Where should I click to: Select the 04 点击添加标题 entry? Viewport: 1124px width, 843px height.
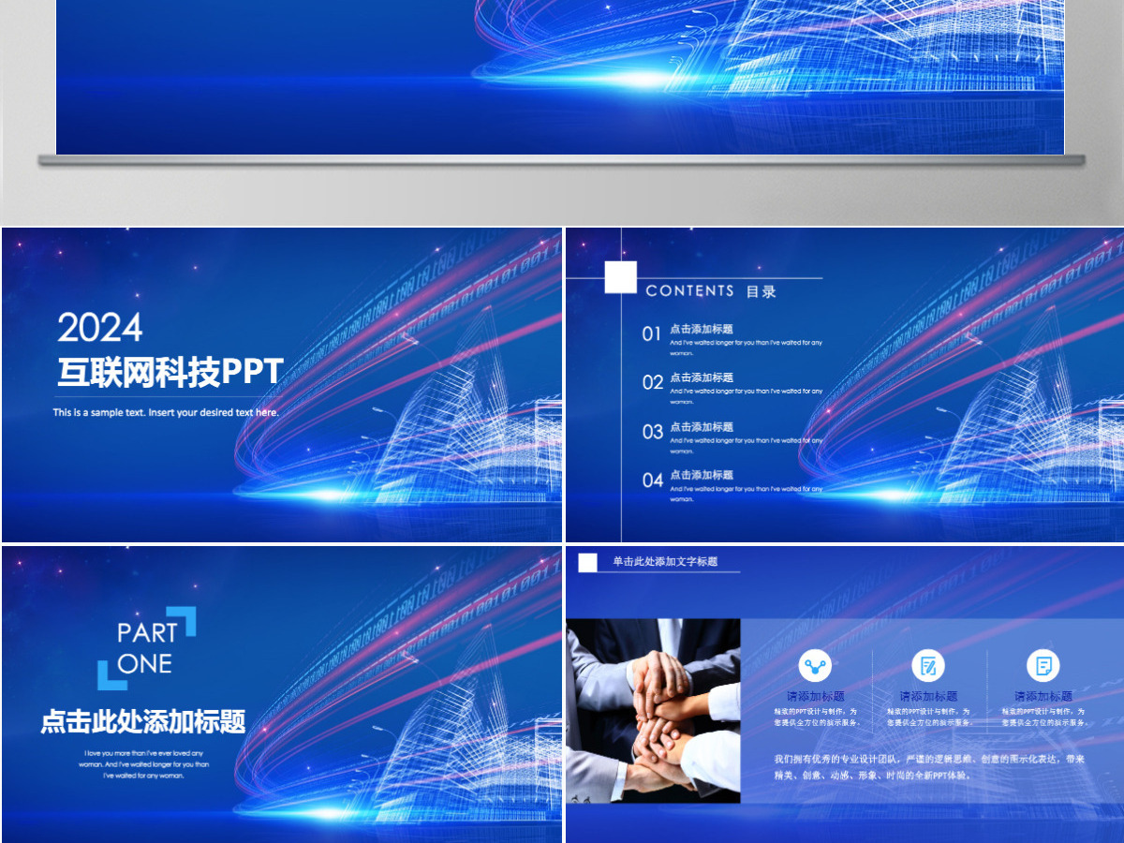pos(732,486)
